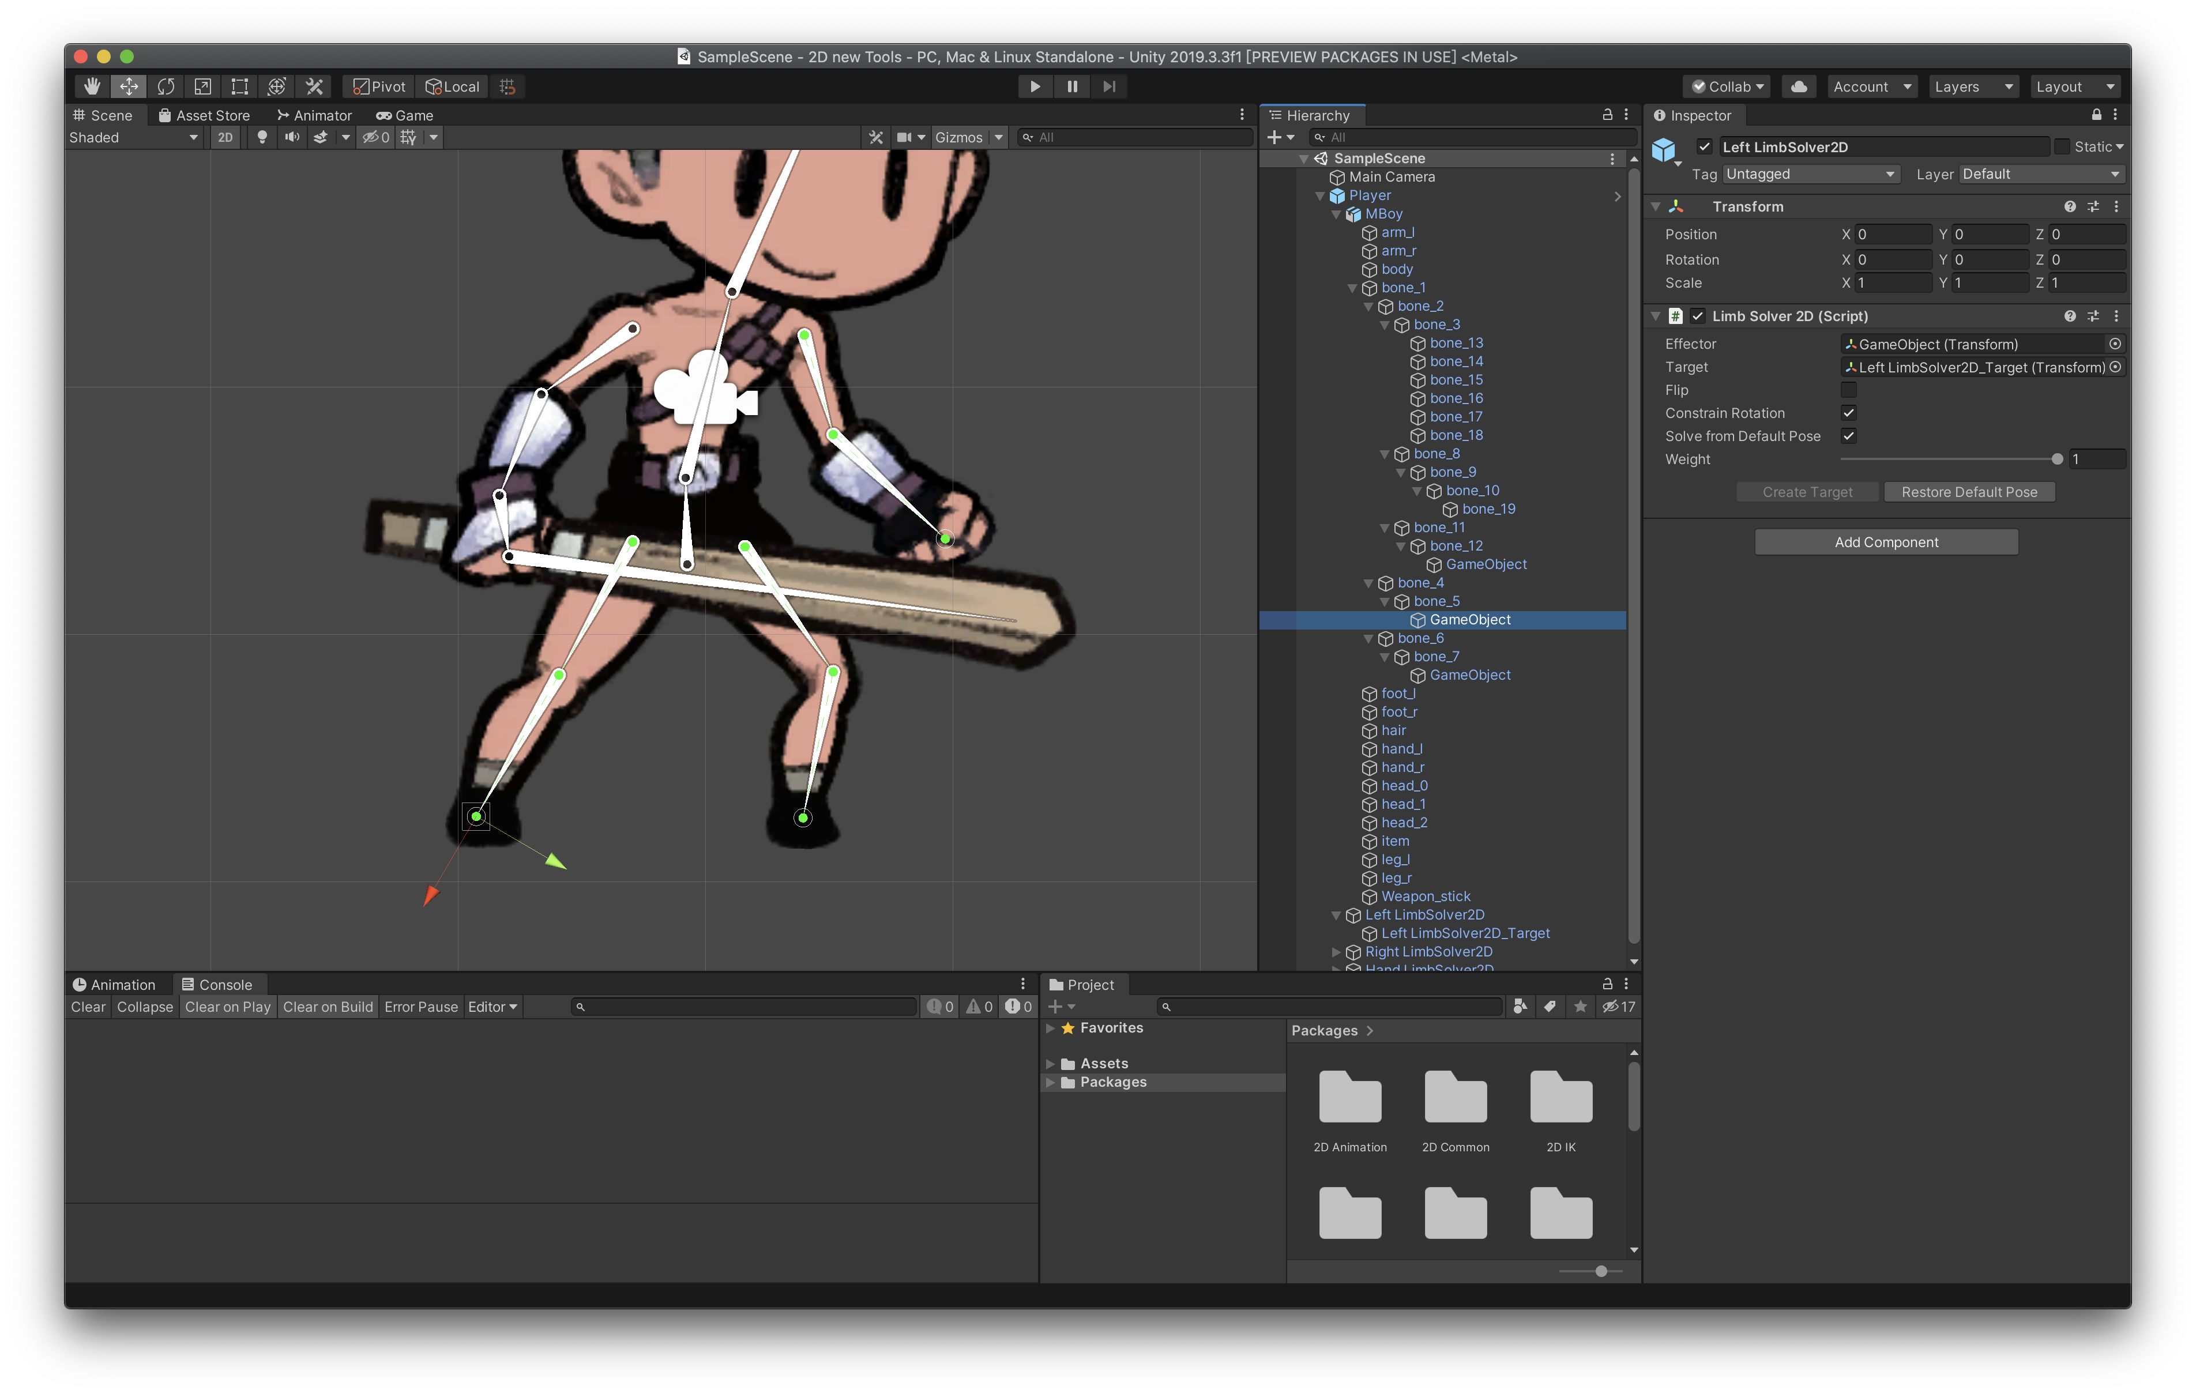Viewport: 2196px width, 1394px height.
Task: Select the Rotate tool
Action: [x=166, y=86]
